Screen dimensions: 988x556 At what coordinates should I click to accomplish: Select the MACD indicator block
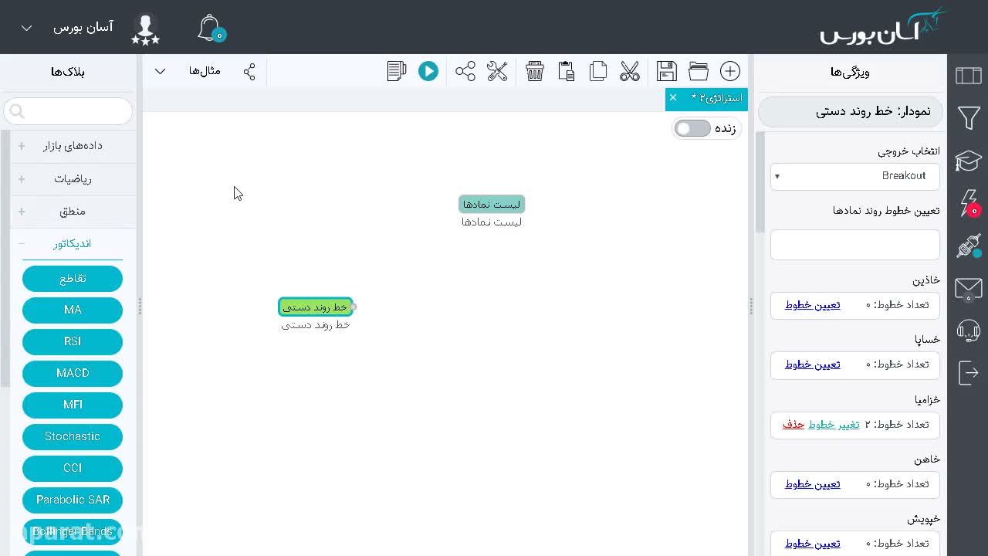pos(73,373)
